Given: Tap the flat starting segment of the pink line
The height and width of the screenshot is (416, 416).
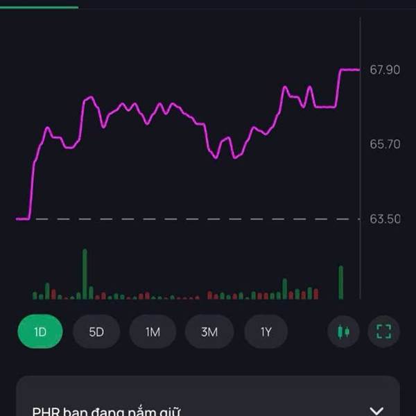Looking at the screenshot, I should tap(22, 218).
